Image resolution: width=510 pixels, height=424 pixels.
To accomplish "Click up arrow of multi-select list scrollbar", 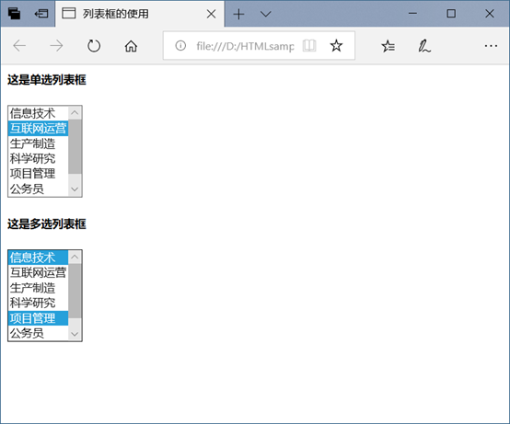I will click(75, 257).
